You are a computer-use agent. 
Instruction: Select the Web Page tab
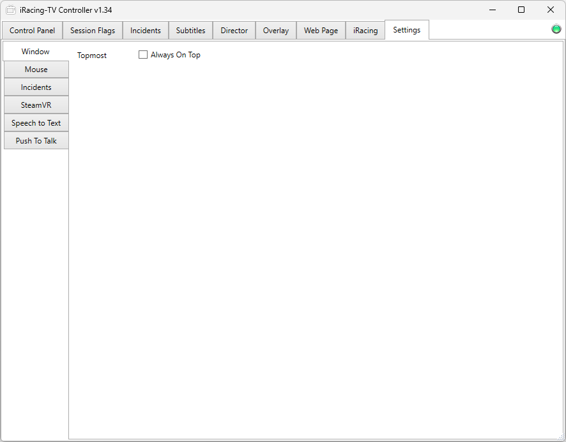coord(321,30)
